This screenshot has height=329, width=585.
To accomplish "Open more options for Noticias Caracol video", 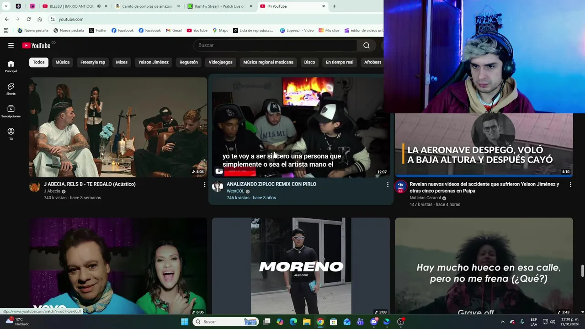I will point(570,185).
